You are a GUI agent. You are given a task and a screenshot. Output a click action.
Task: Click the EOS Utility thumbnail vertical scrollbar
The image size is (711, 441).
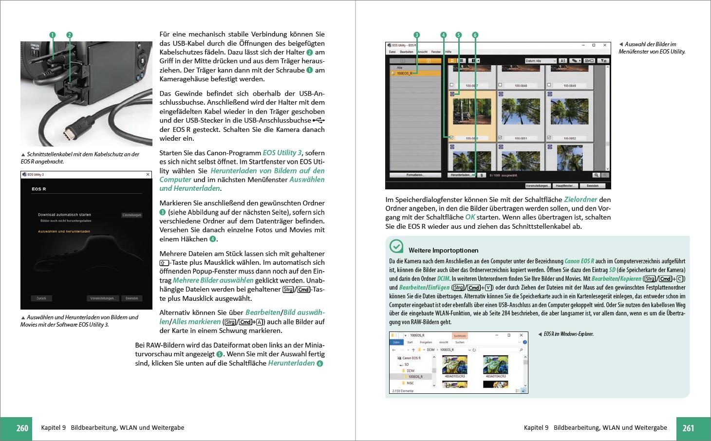click(608, 117)
